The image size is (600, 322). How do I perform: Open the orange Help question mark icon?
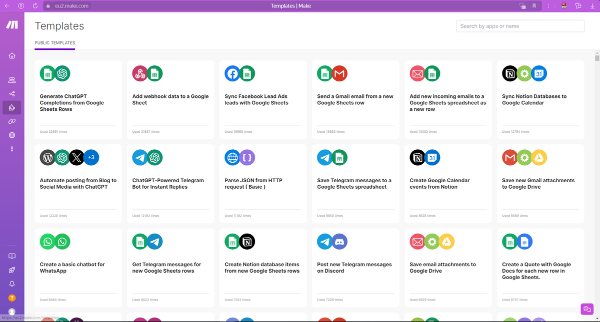point(12,298)
